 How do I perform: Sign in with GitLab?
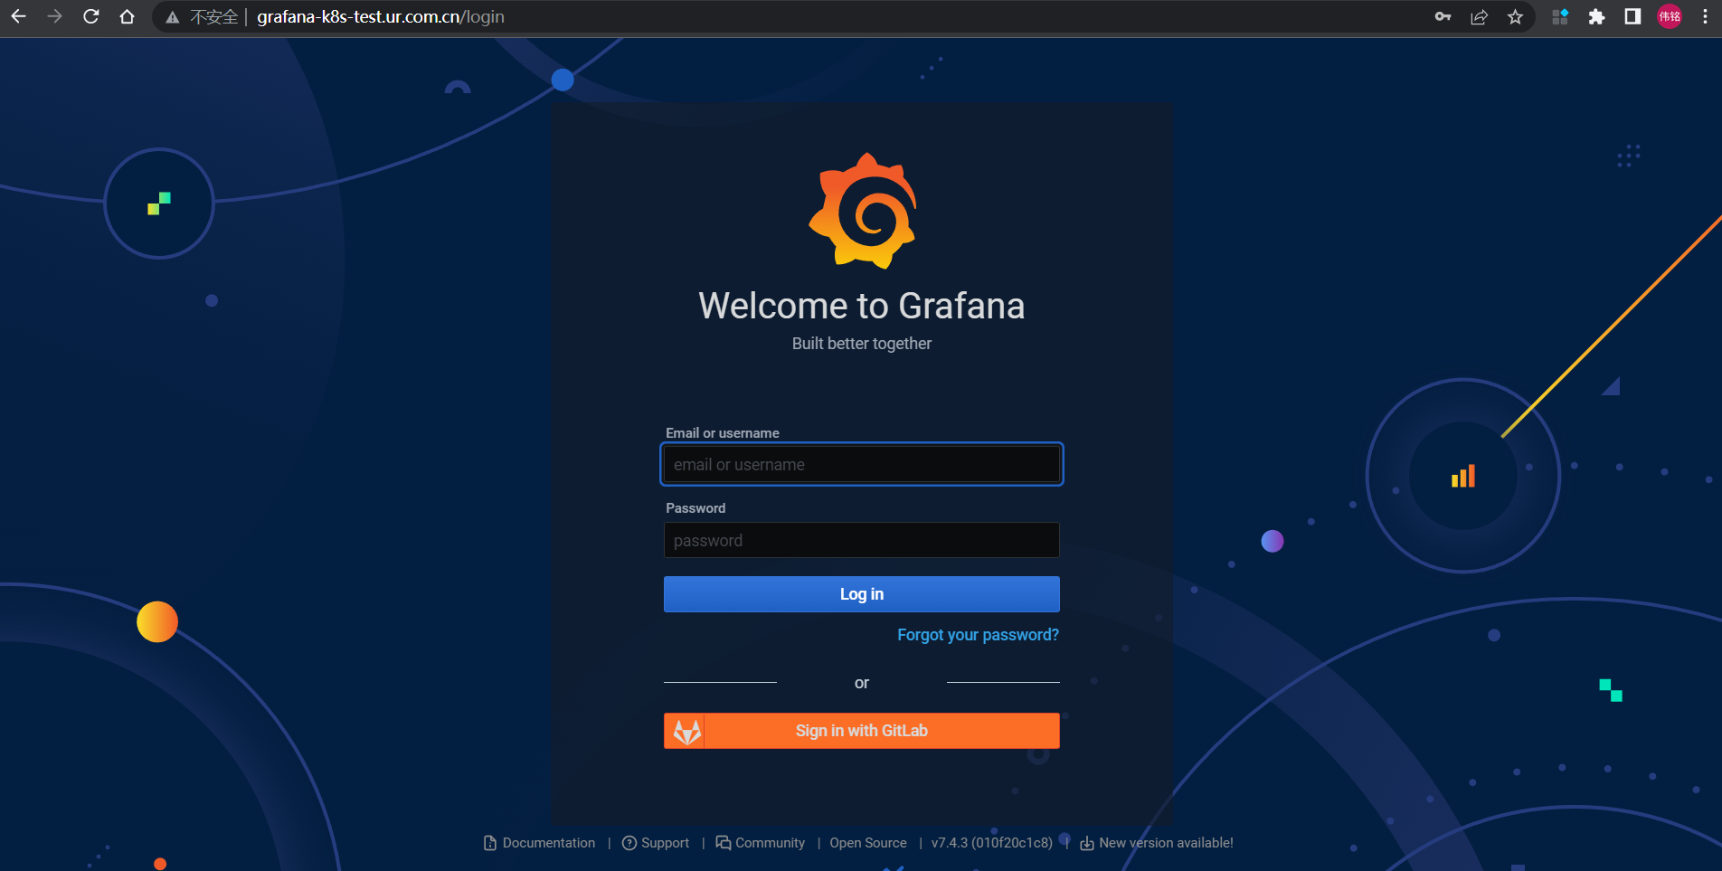[862, 731]
